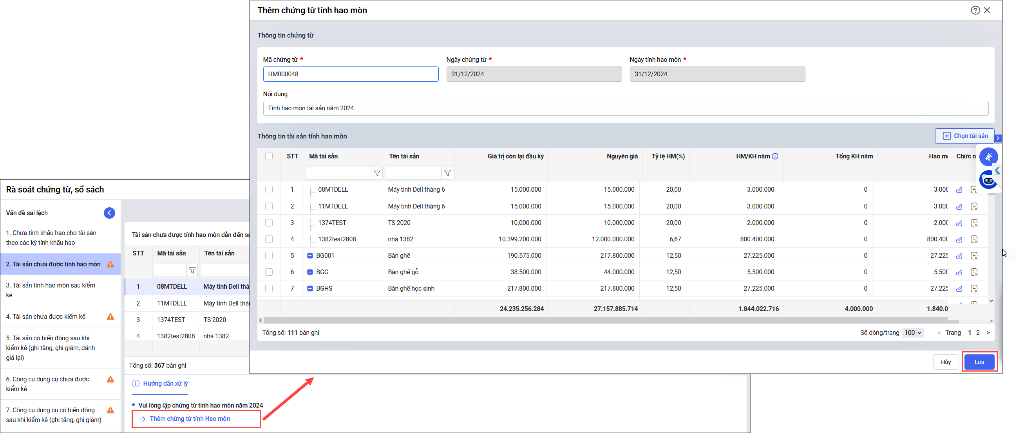This screenshot has width=1015, height=433.
Task: Click the Thêm chứng từ tính Hao mòn link
Action: (x=190, y=419)
